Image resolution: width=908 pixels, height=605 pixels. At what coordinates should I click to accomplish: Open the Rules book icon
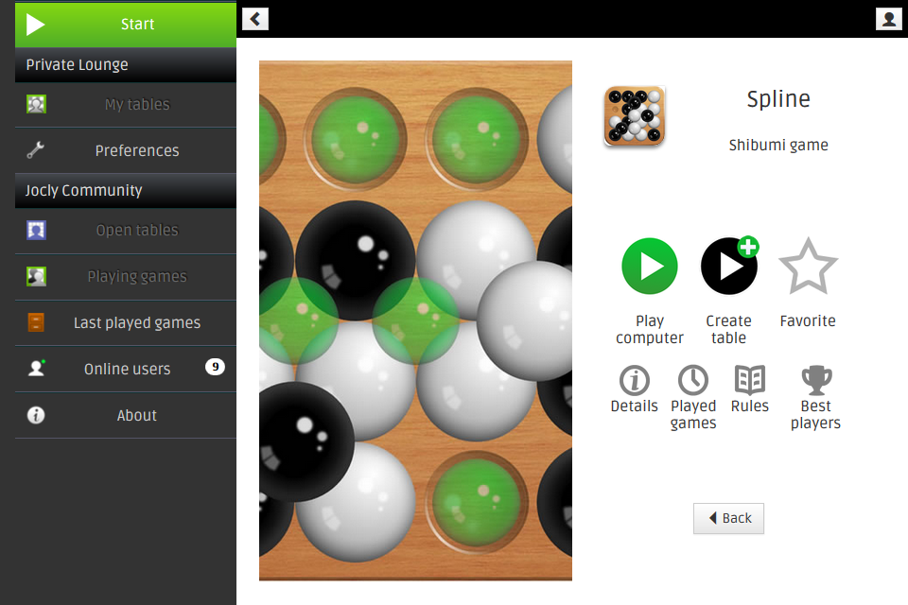tap(750, 380)
